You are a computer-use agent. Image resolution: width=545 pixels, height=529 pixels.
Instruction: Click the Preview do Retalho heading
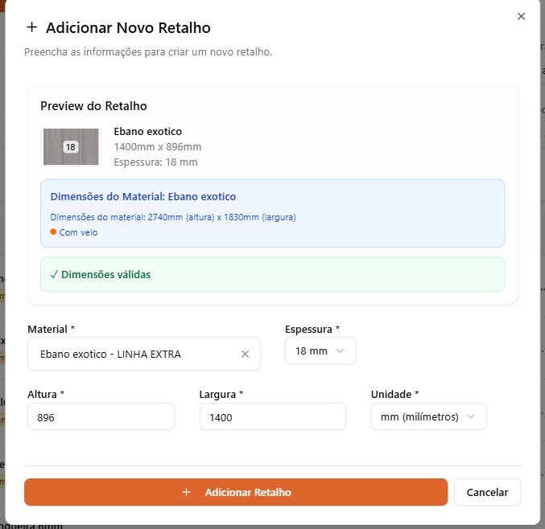pyautogui.click(x=93, y=106)
